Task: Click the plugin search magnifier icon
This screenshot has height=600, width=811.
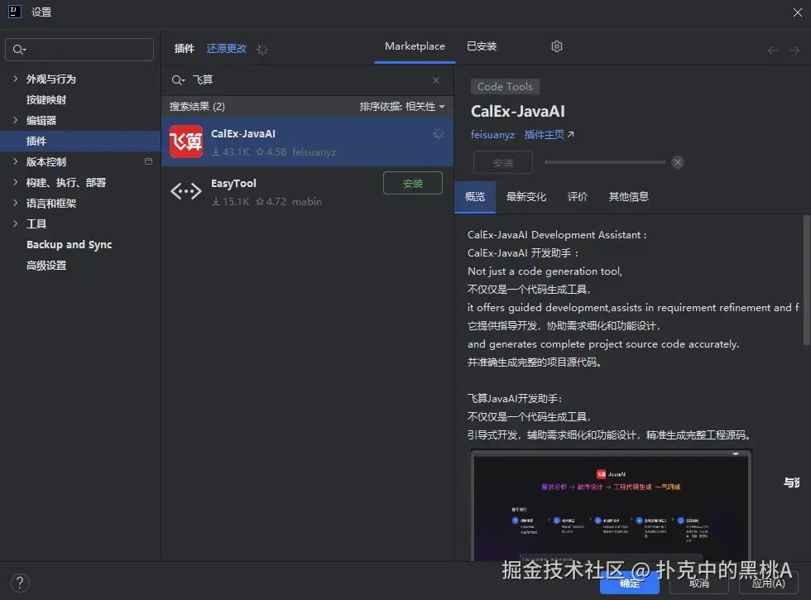Action: 178,80
